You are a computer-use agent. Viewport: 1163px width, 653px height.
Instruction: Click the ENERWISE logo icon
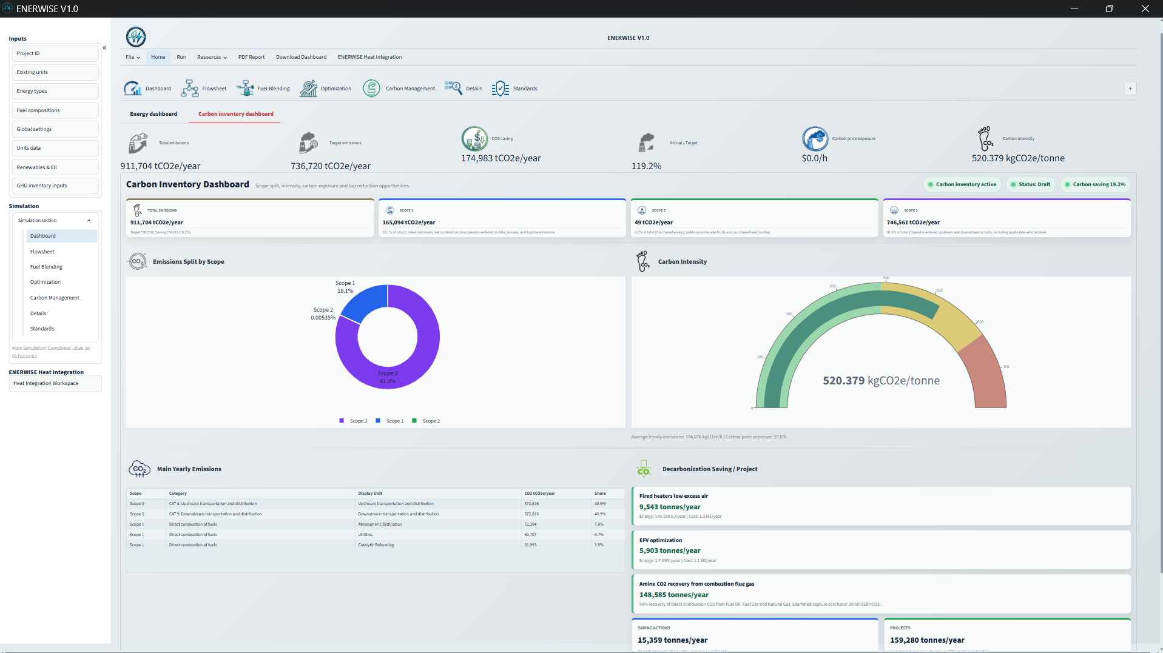[x=136, y=37]
